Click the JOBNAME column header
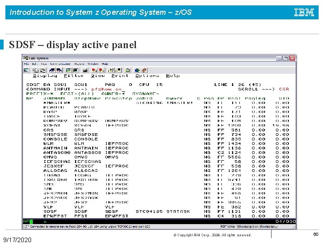Image resolution: width=324 pixels, height=243 pixels. click(x=54, y=99)
